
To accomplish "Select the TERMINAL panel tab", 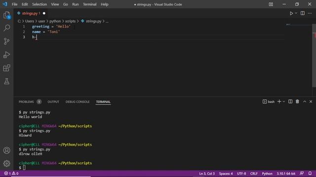I will coord(103,102).
